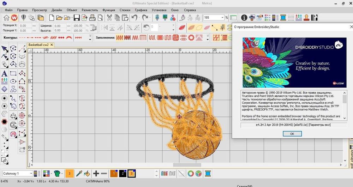Image resolution: width=353 pixels, height=187 pixels.
Task: Open the Colorway 1 dropdown
Action: pyautogui.click(x=31, y=174)
